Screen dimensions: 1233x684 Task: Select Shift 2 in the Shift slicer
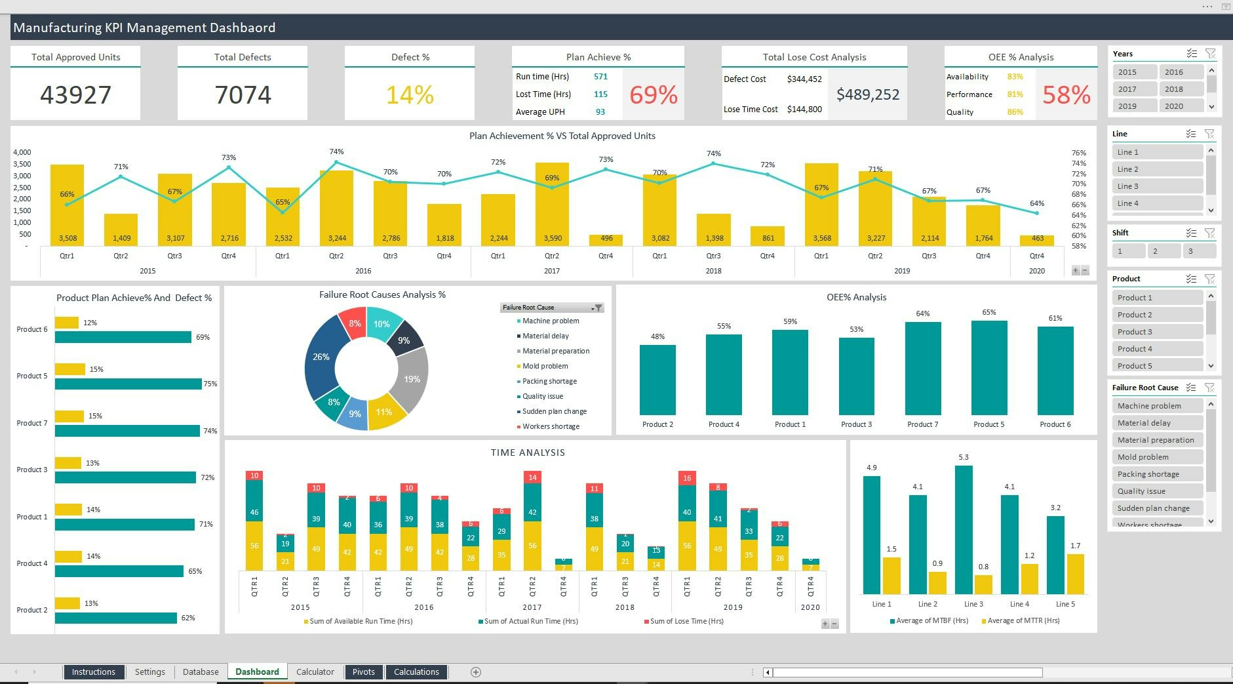tap(1164, 251)
